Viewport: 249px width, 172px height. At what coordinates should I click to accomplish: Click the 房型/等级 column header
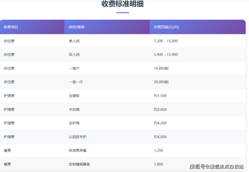click(x=76, y=27)
